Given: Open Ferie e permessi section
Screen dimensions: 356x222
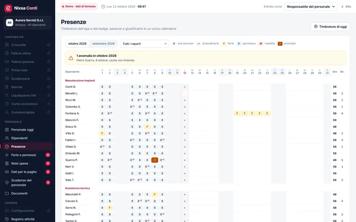Looking at the screenshot, I should click(x=28, y=155).
